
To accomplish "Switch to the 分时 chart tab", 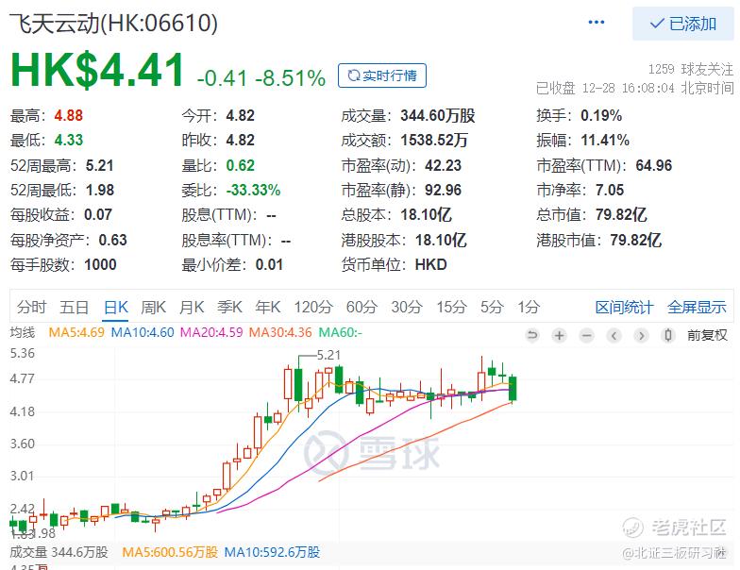I will coord(32,308).
